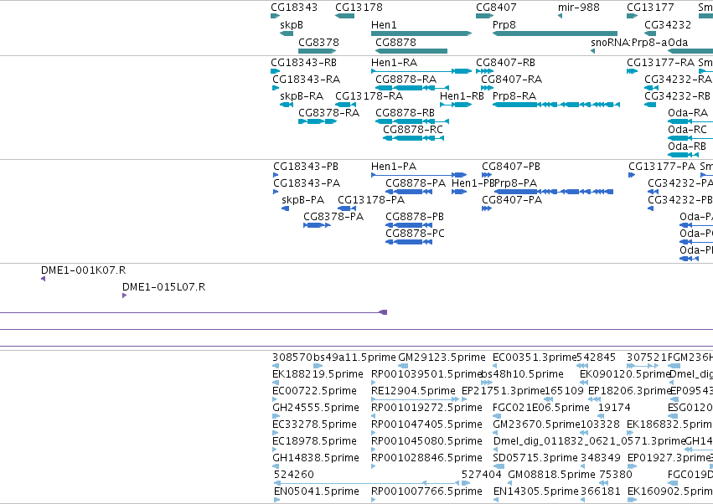Select protein Prp8-PA
The height and width of the screenshot is (504, 713).
[554, 192]
